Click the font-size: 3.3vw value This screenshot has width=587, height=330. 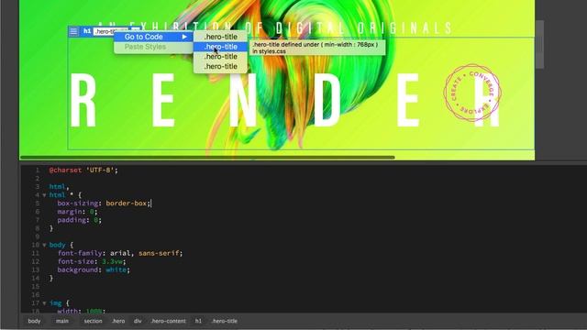point(112,261)
